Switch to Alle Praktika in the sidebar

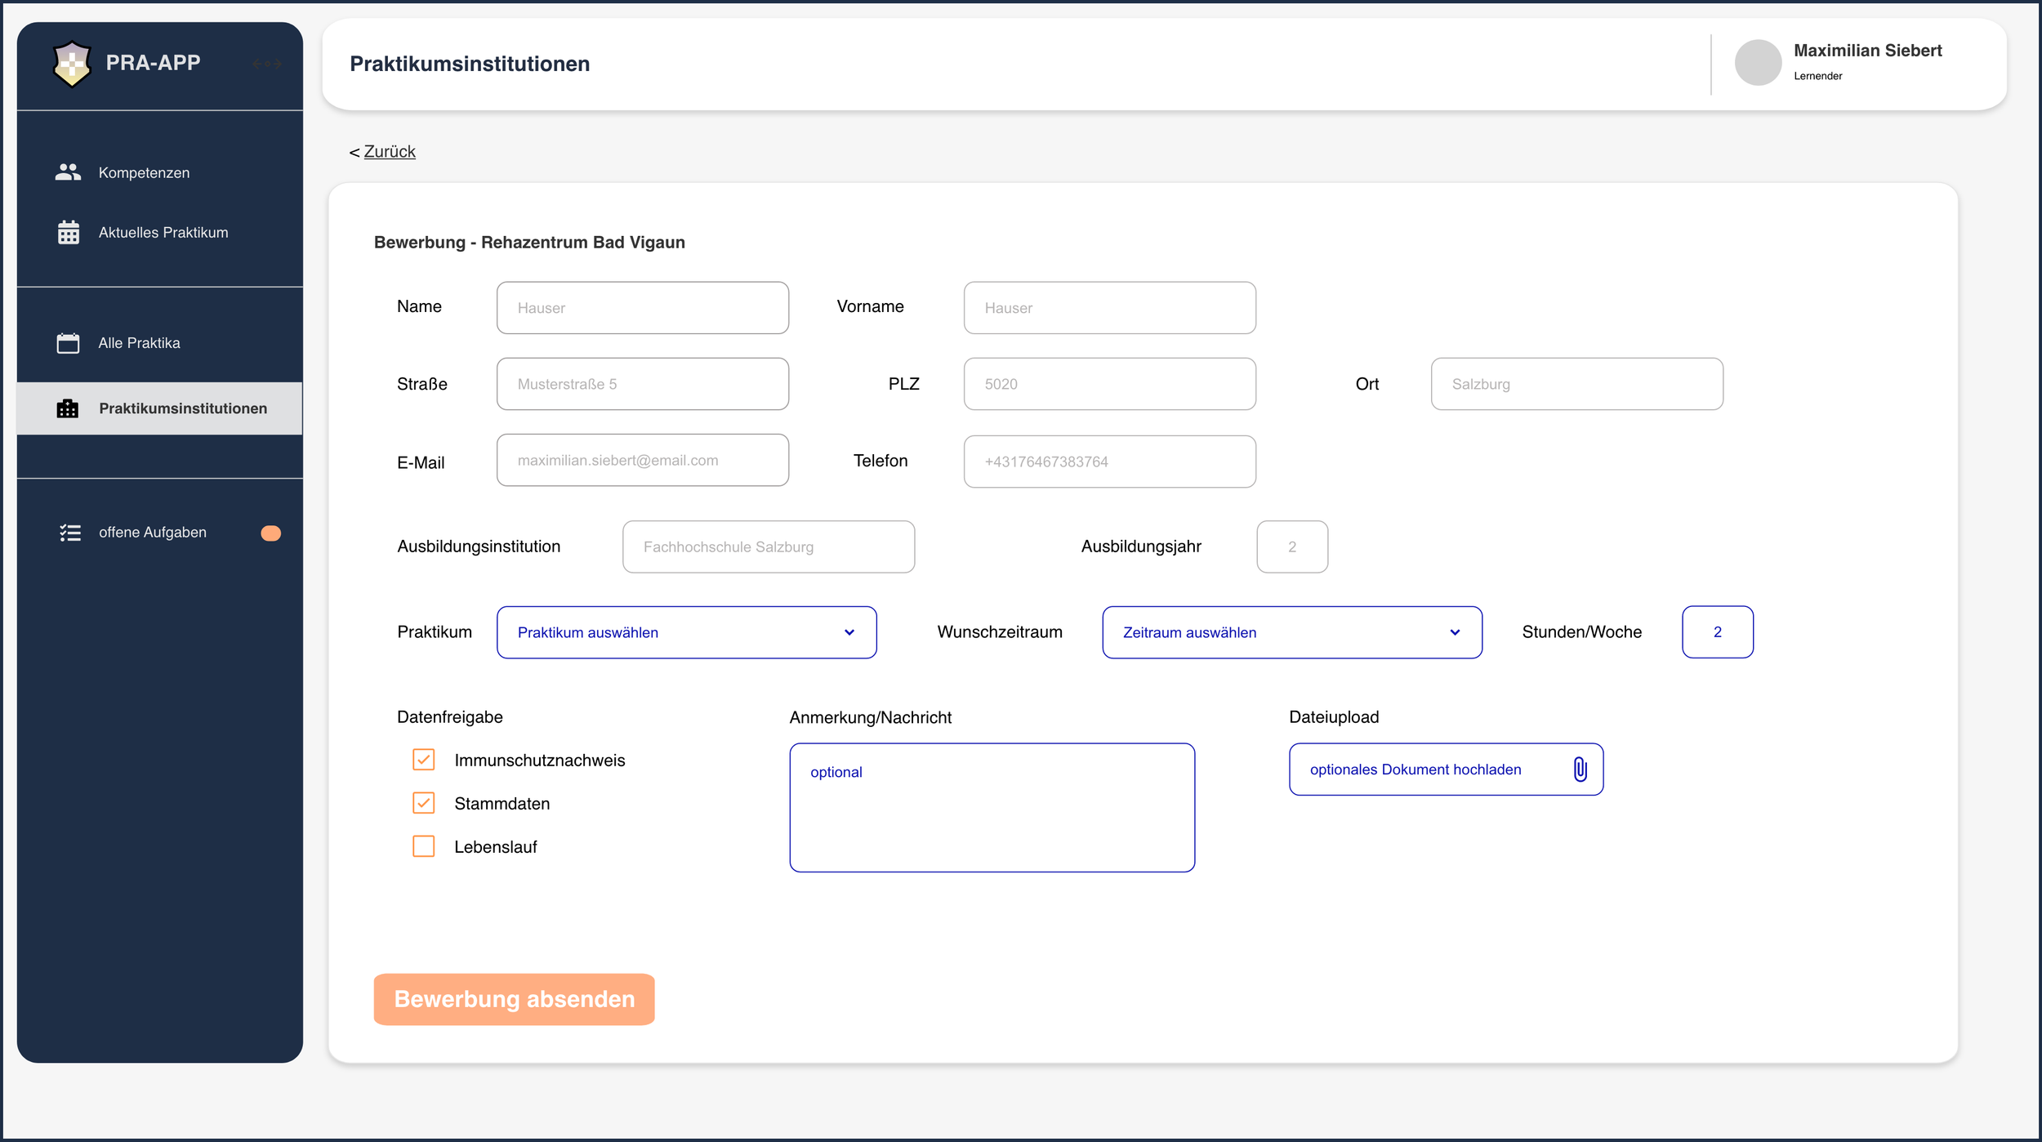[x=139, y=342]
